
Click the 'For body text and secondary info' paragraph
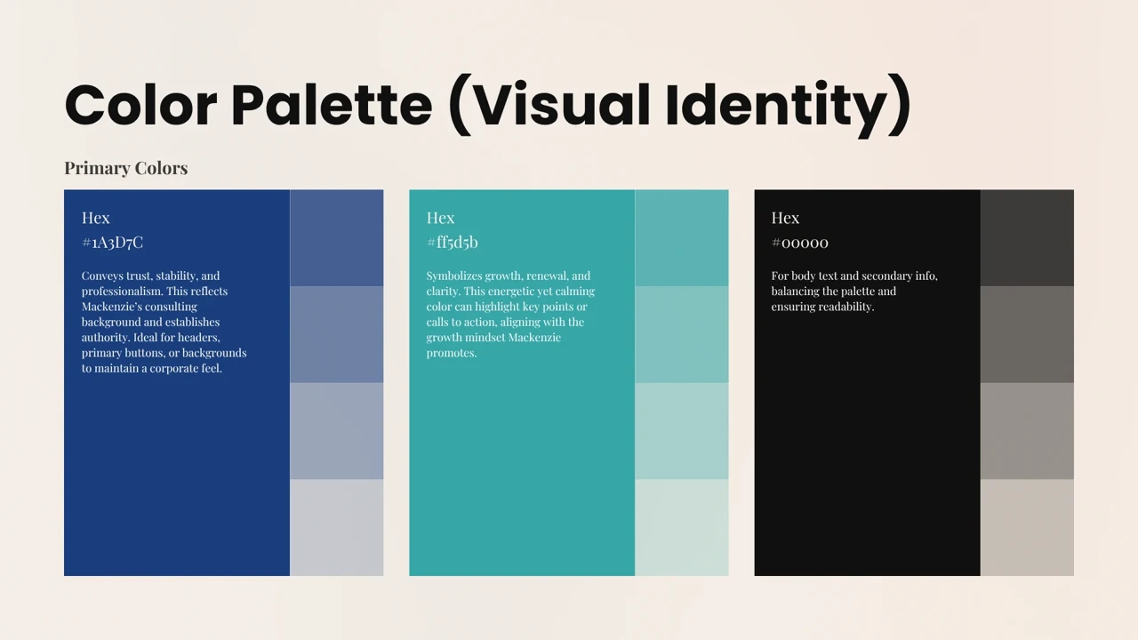pos(854,291)
